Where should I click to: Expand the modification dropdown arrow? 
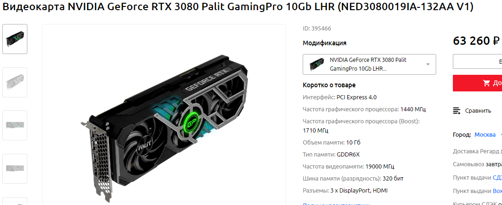coord(428,64)
